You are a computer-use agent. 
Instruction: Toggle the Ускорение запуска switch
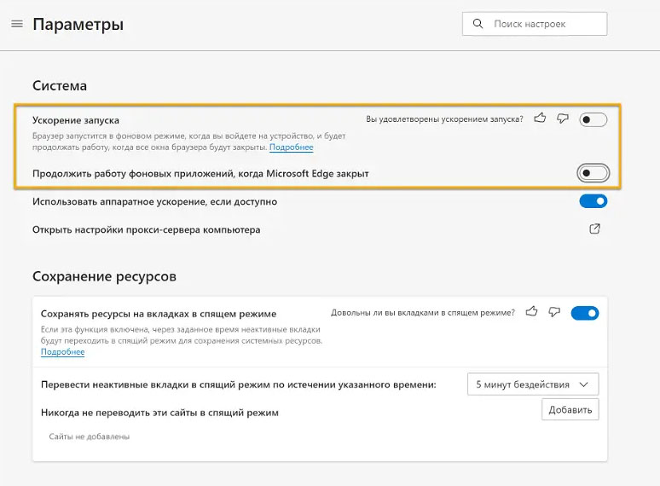593,120
